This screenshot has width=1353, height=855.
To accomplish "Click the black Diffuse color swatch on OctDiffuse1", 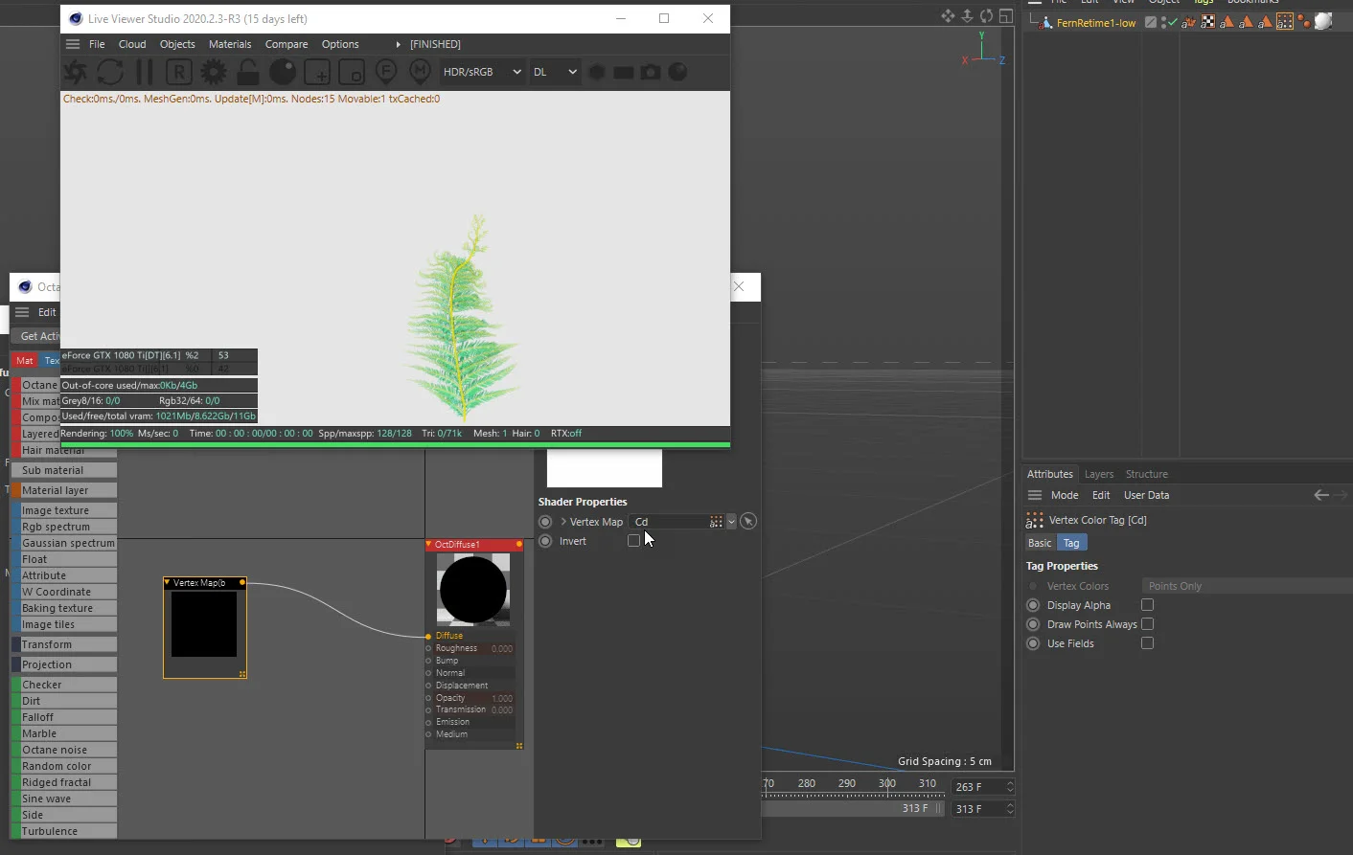I will [473, 591].
